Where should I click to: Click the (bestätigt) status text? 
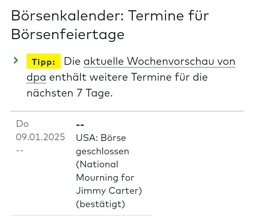[100, 204]
